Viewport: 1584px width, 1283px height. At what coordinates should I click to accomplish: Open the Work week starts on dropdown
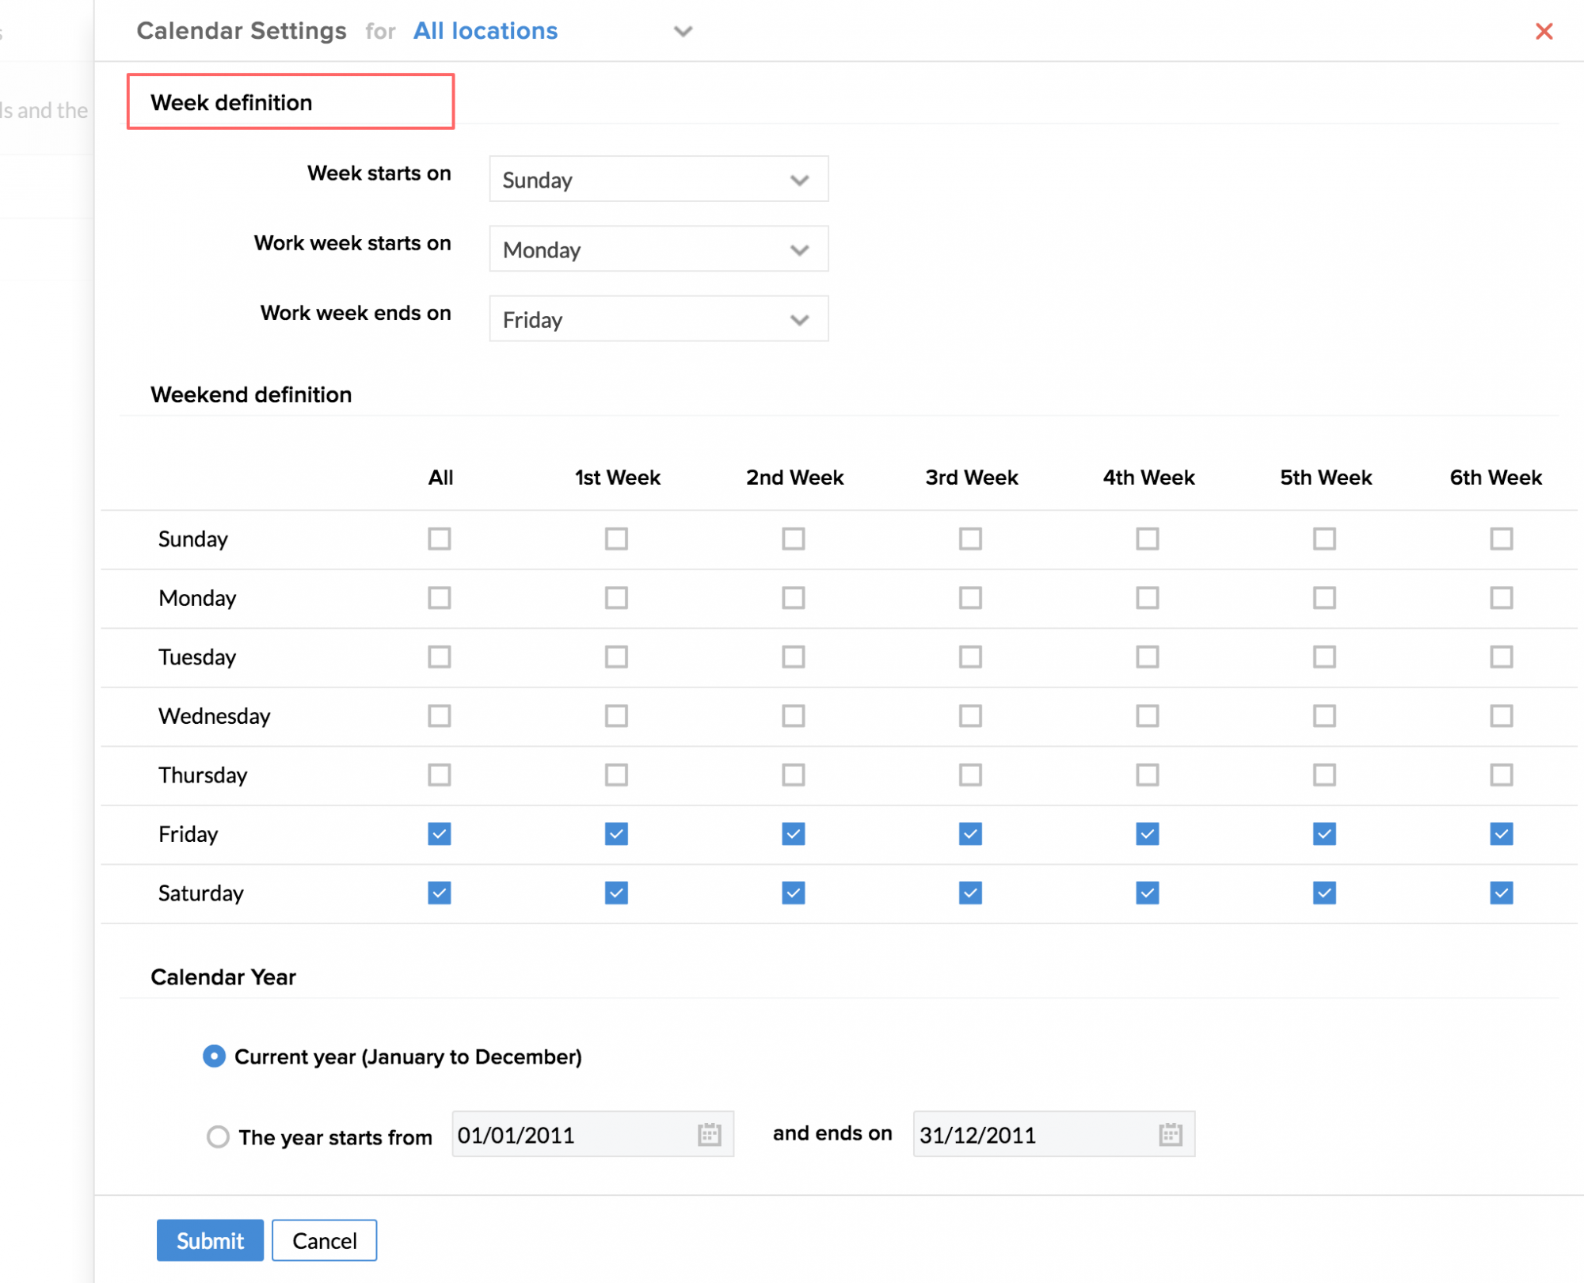pyautogui.click(x=658, y=249)
